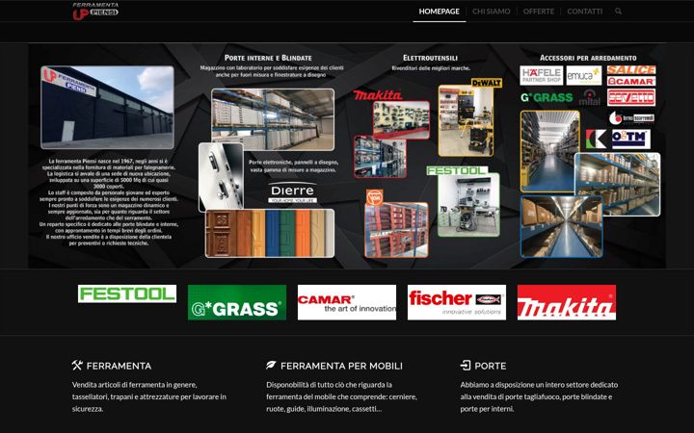
Task: Click the red CAMAR logo under SALICE
Action: coord(631,81)
